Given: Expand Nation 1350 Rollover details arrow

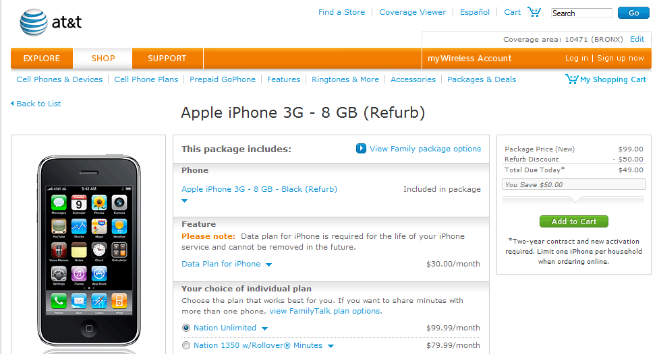Looking at the screenshot, I should point(331,346).
